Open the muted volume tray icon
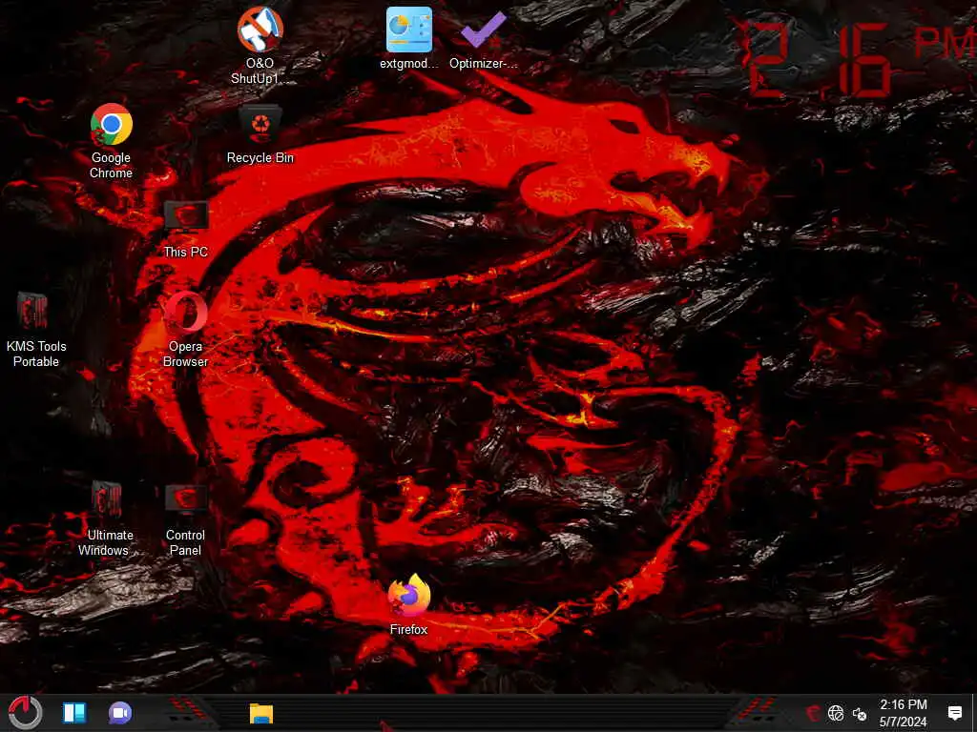Viewport: 977px width, 732px height. tap(860, 714)
